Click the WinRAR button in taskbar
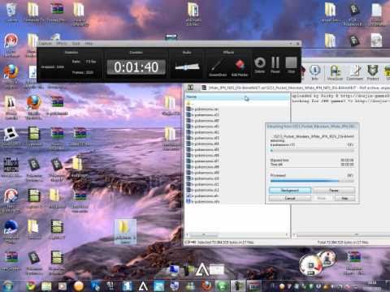390x292 pixels. point(253,286)
